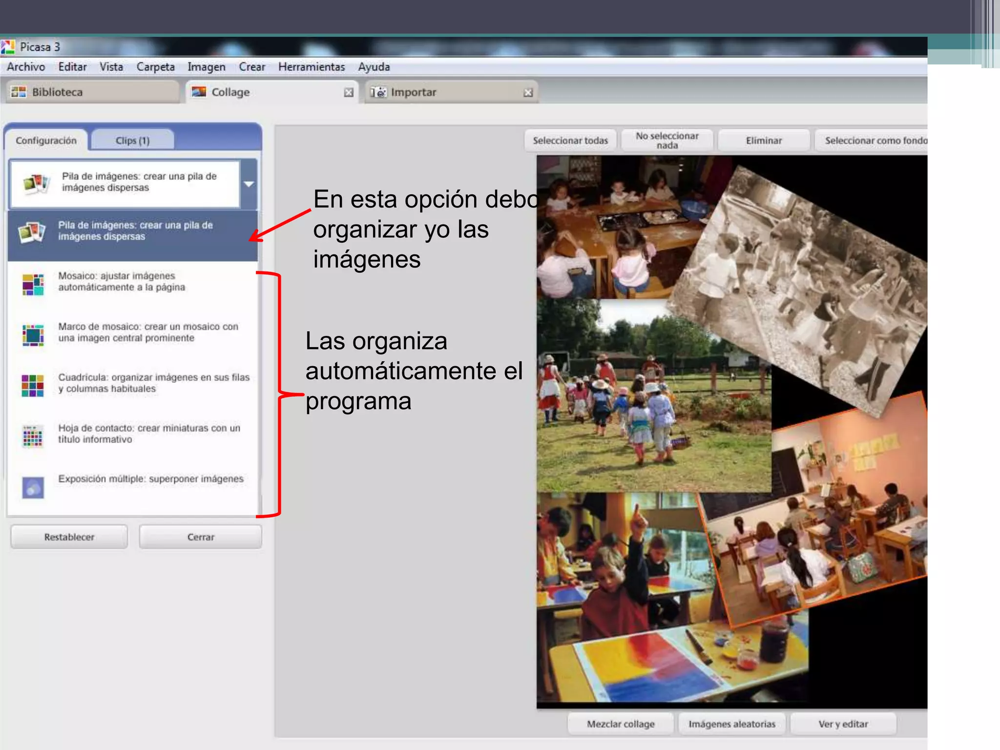Open the Crear menu
The height and width of the screenshot is (750, 1000).
coord(252,67)
